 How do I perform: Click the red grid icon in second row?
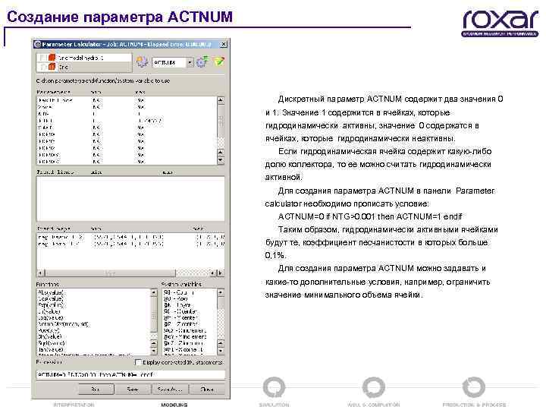click(x=52, y=66)
